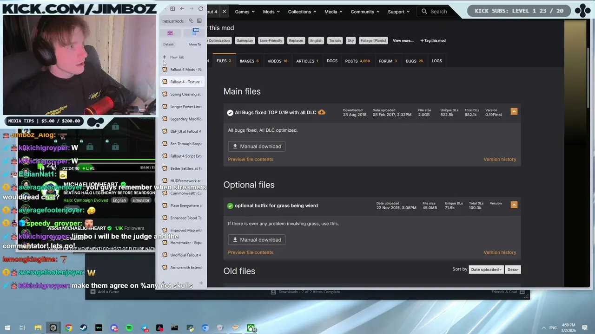The height and width of the screenshot is (334, 595).
Task: Click the download cloud icon beside the main file title
Action: pos(322,112)
